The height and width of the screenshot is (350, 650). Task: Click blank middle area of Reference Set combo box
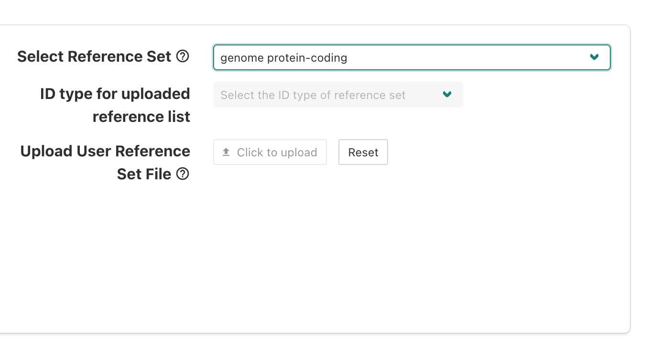468,58
